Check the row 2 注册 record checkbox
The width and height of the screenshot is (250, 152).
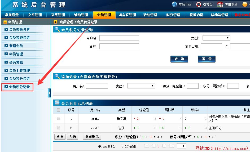pos(59,128)
